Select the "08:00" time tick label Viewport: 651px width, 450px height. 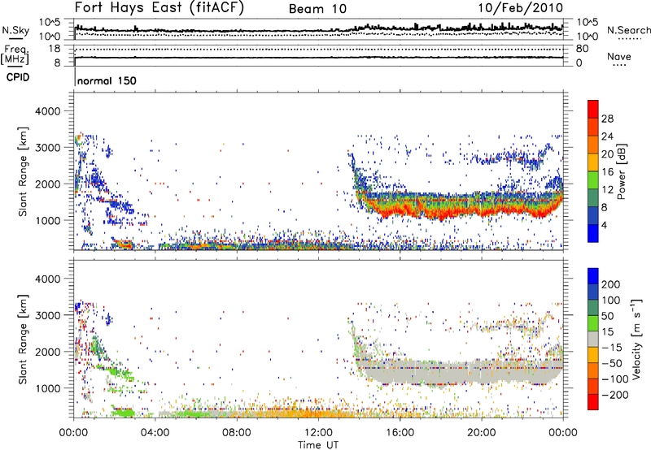point(237,433)
